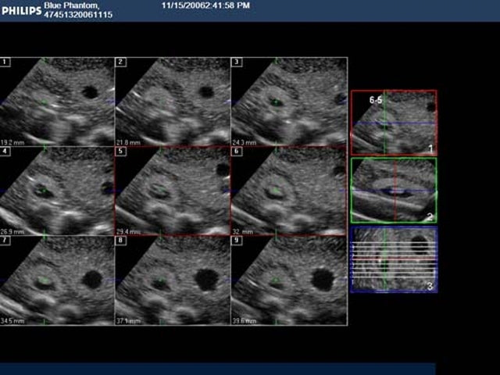The width and height of the screenshot is (500, 375).
Task: Open the red-framed MPR view 1
Action: [x=394, y=123]
